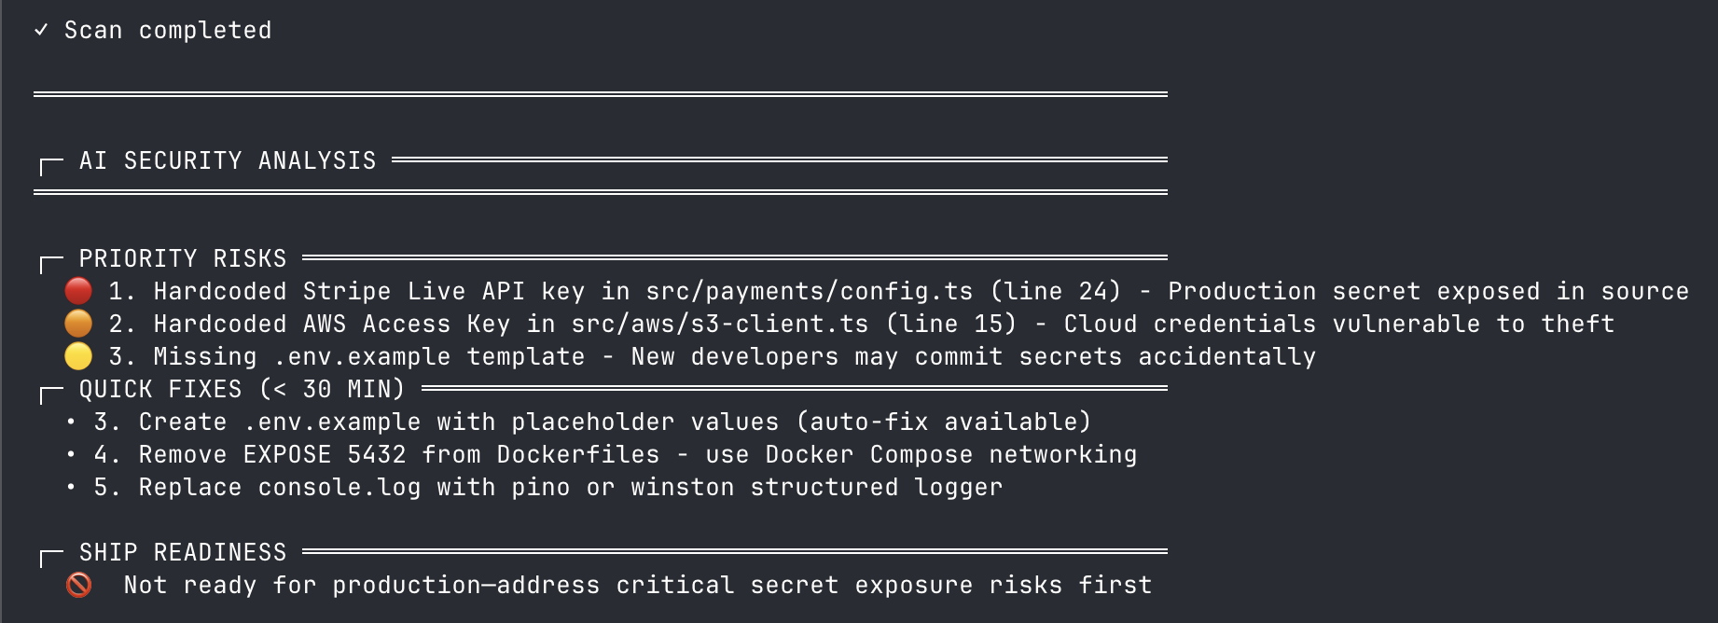1718x623 pixels.
Task: Click the corner bracket before AI SECURITY ANALYSIS
Action: (x=51, y=166)
